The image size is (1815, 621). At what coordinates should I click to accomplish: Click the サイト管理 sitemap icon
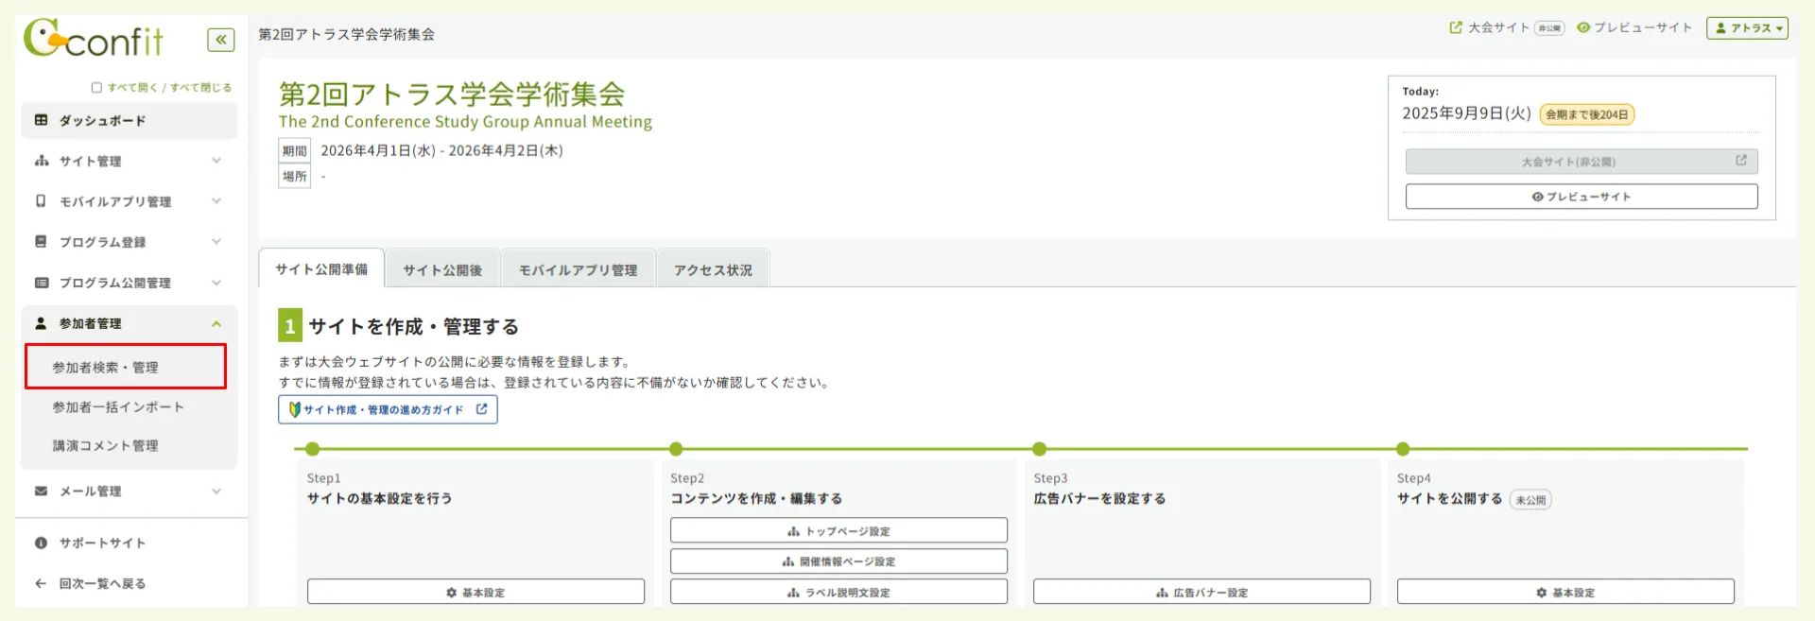click(42, 161)
